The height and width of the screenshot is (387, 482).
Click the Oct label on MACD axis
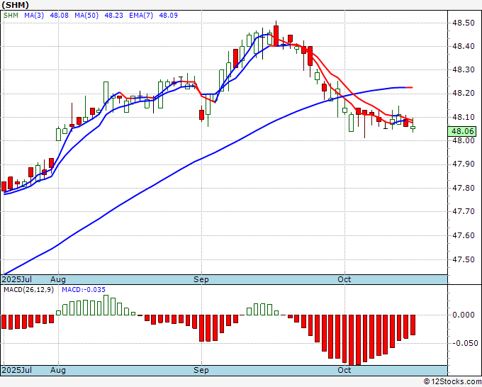(344, 370)
